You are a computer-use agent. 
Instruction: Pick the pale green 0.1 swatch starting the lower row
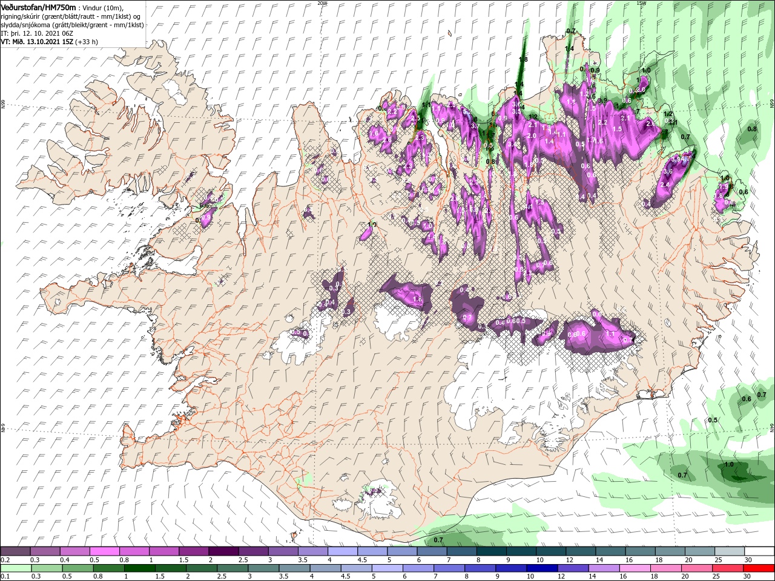pyautogui.click(x=15, y=568)
